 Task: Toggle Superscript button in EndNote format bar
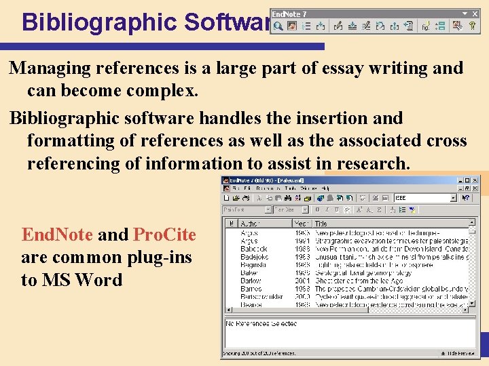coord(359,209)
